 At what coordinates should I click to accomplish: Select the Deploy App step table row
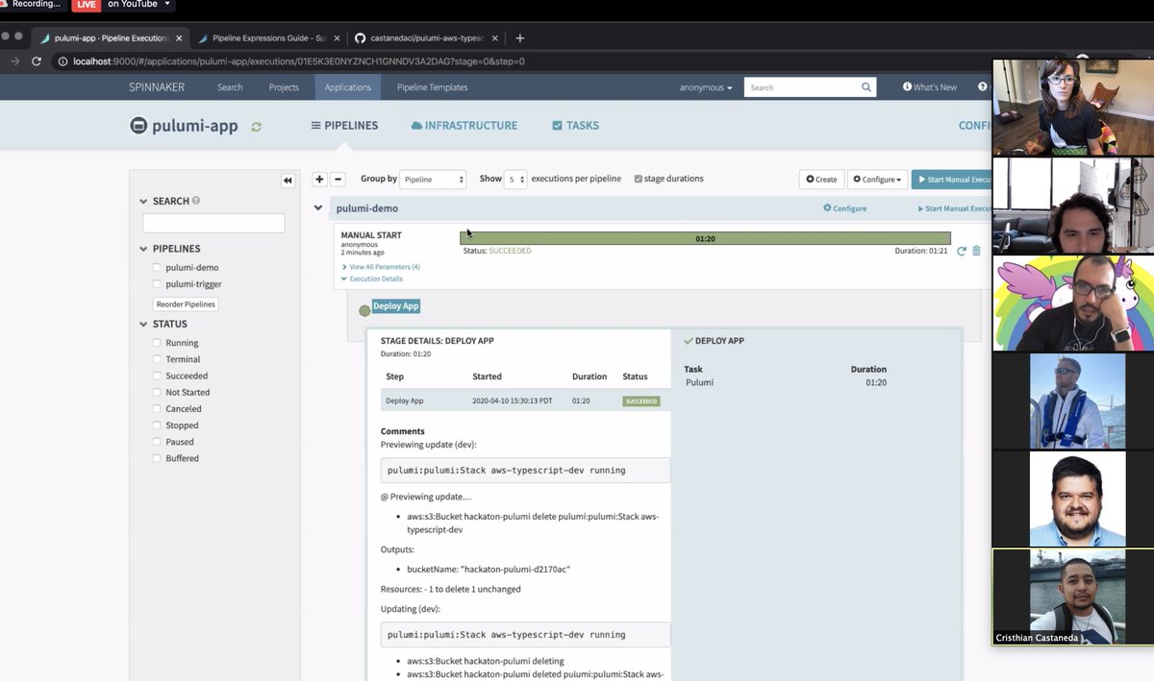(525, 401)
